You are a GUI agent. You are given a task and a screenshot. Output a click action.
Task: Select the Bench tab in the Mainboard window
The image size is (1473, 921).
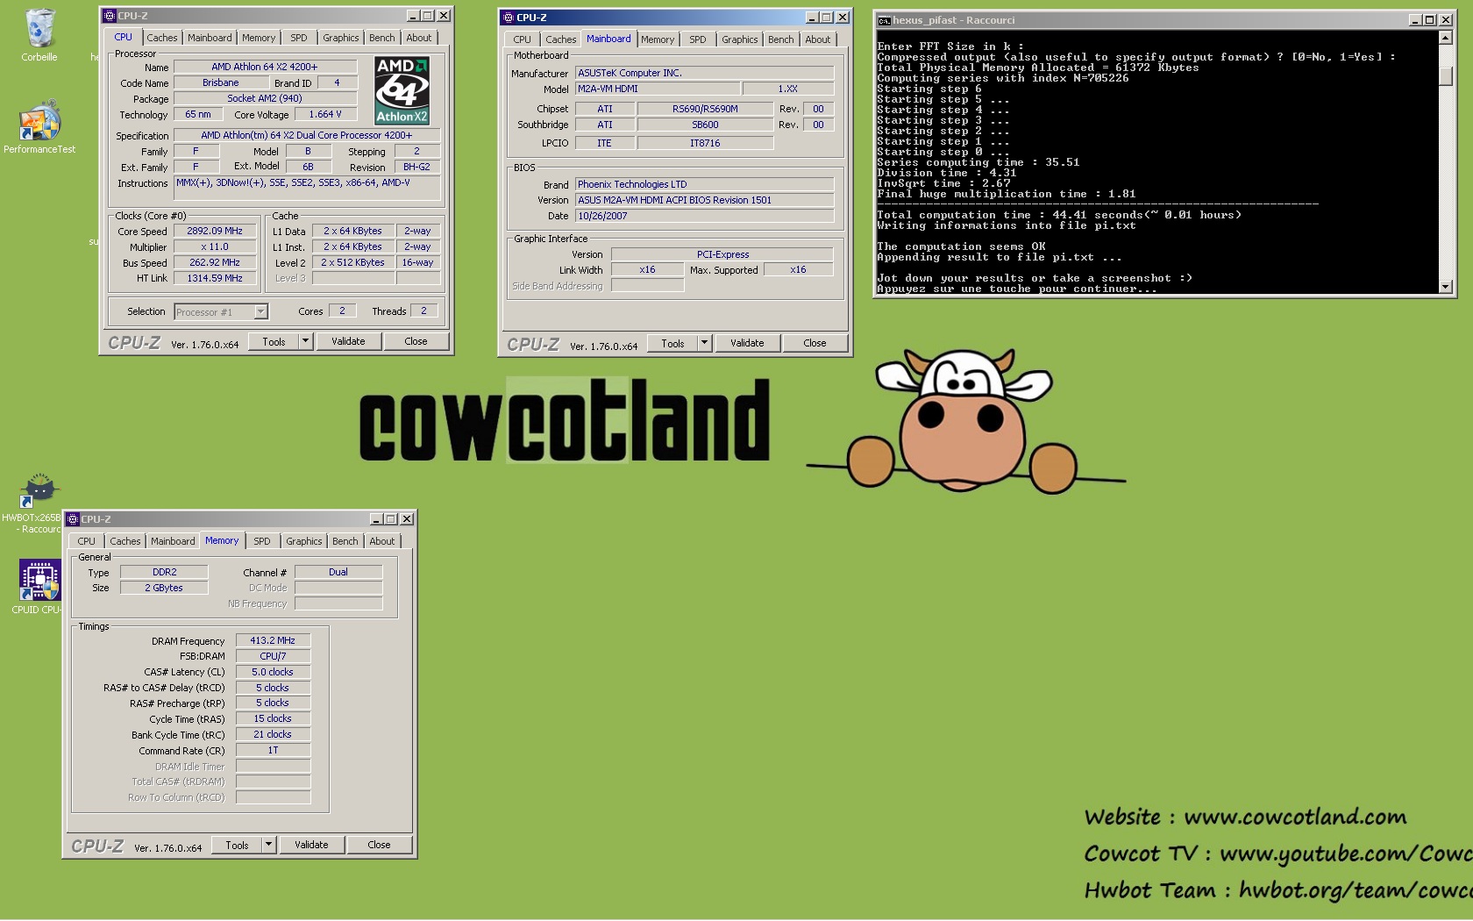point(780,39)
